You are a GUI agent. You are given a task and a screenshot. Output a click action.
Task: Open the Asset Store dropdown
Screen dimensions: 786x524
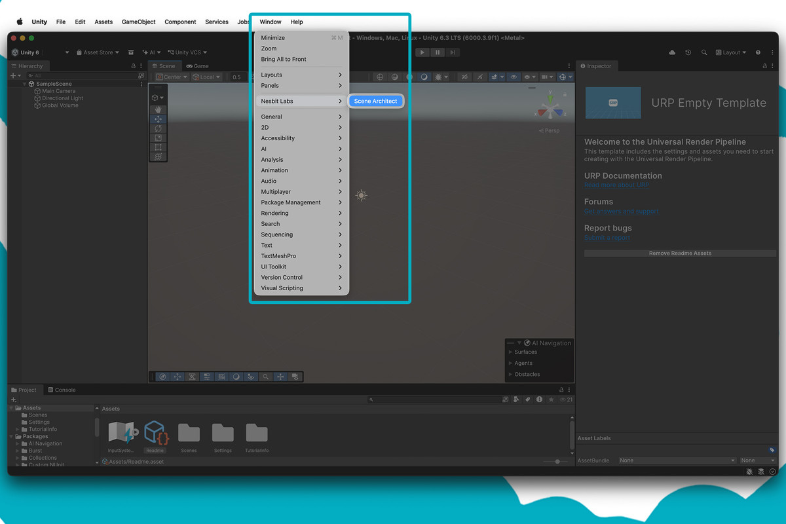[x=98, y=52]
